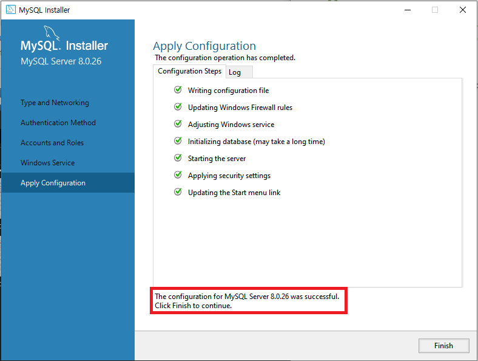
Task: Click the MySQL dolphin logo
Action: tap(52, 33)
